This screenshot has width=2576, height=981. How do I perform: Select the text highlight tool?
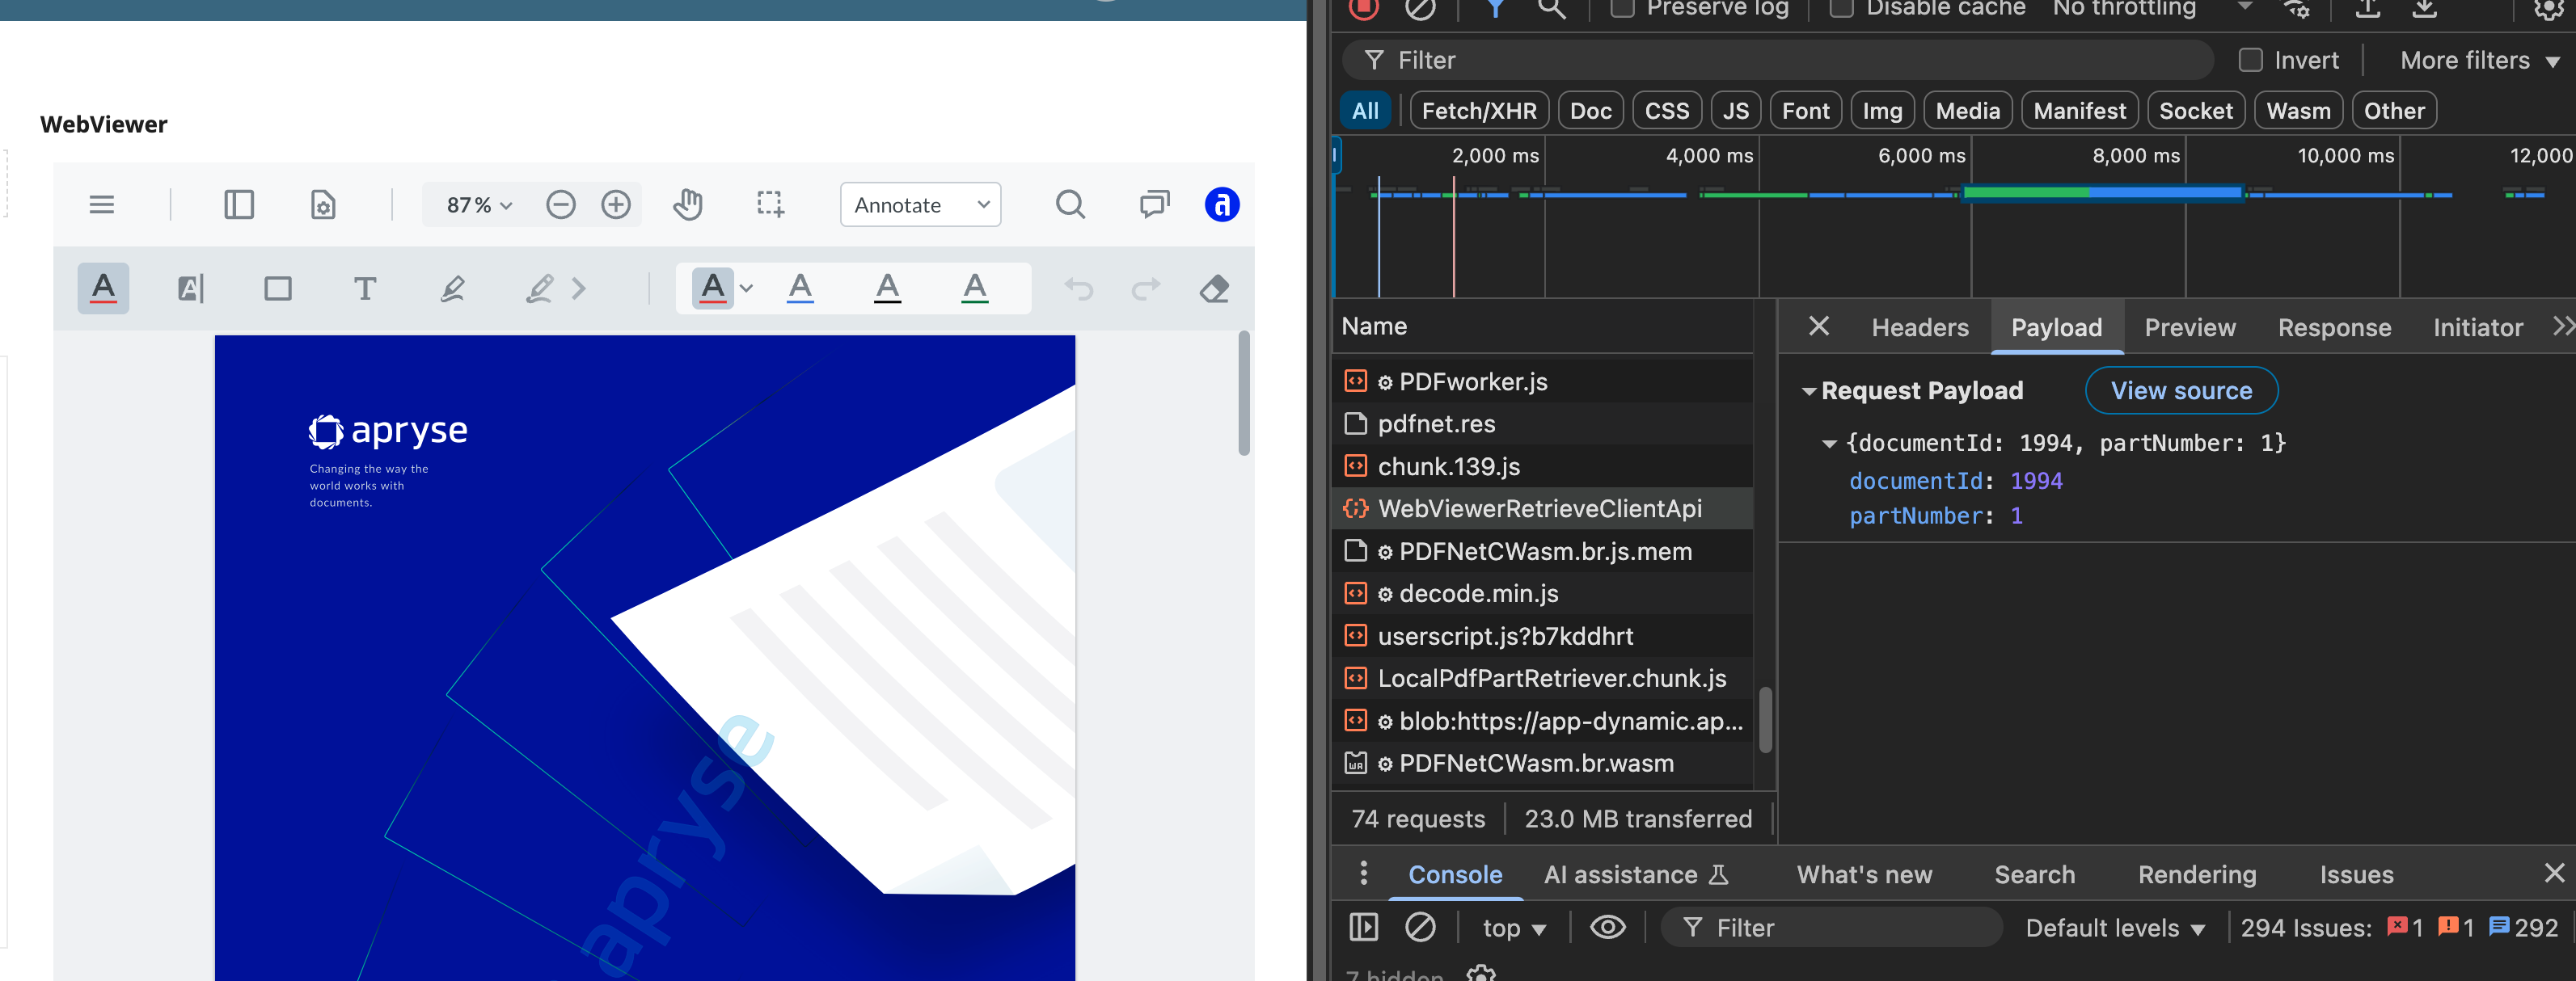(x=190, y=288)
